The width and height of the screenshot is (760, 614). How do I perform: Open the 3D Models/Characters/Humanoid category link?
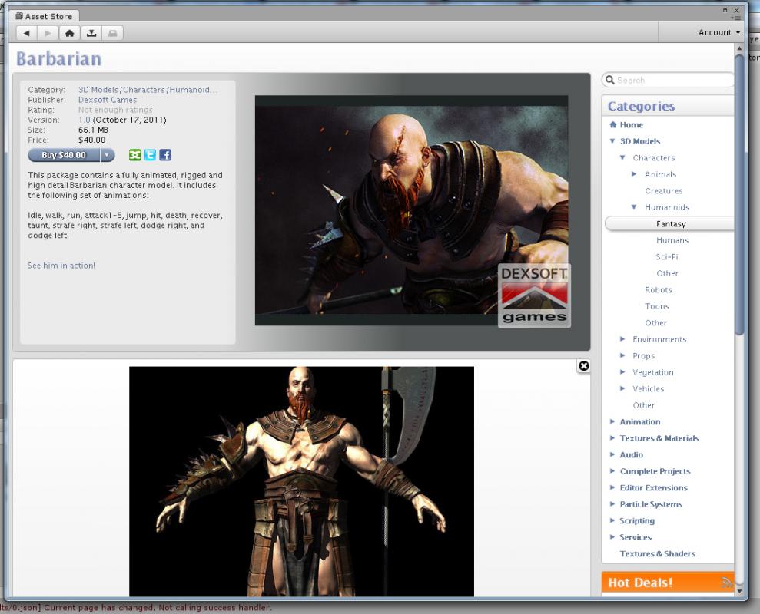tap(148, 90)
